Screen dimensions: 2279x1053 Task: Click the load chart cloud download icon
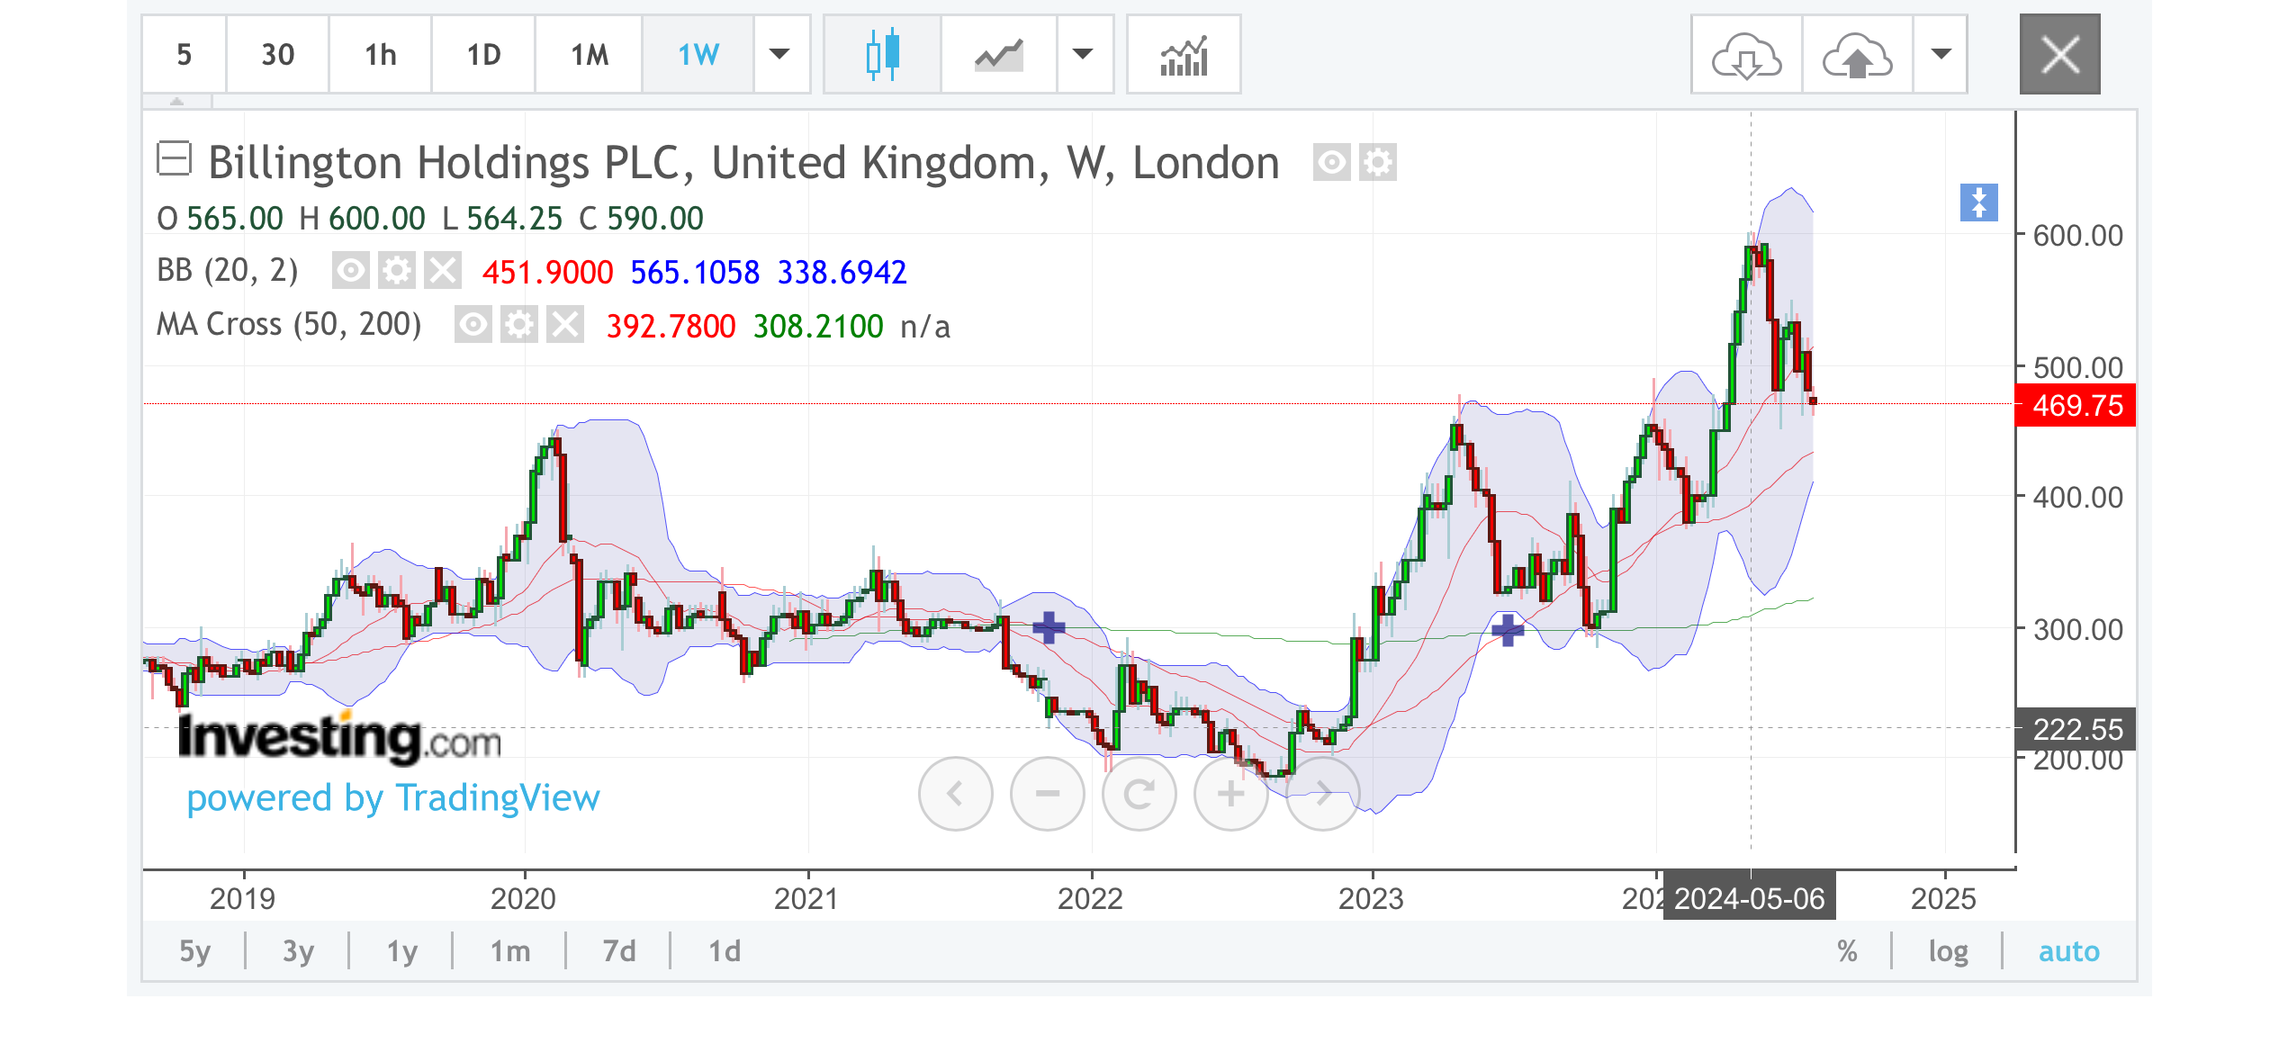coord(1746,54)
